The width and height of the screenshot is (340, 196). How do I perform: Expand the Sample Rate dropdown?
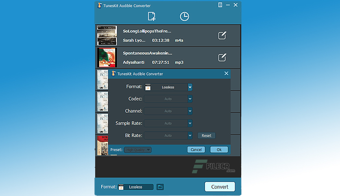pyautogui.click(x=190, y=123)
